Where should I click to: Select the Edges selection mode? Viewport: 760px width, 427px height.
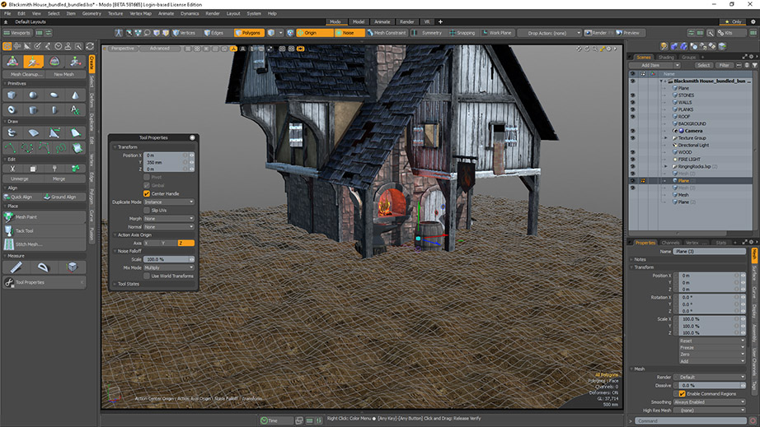pos(213,33)
